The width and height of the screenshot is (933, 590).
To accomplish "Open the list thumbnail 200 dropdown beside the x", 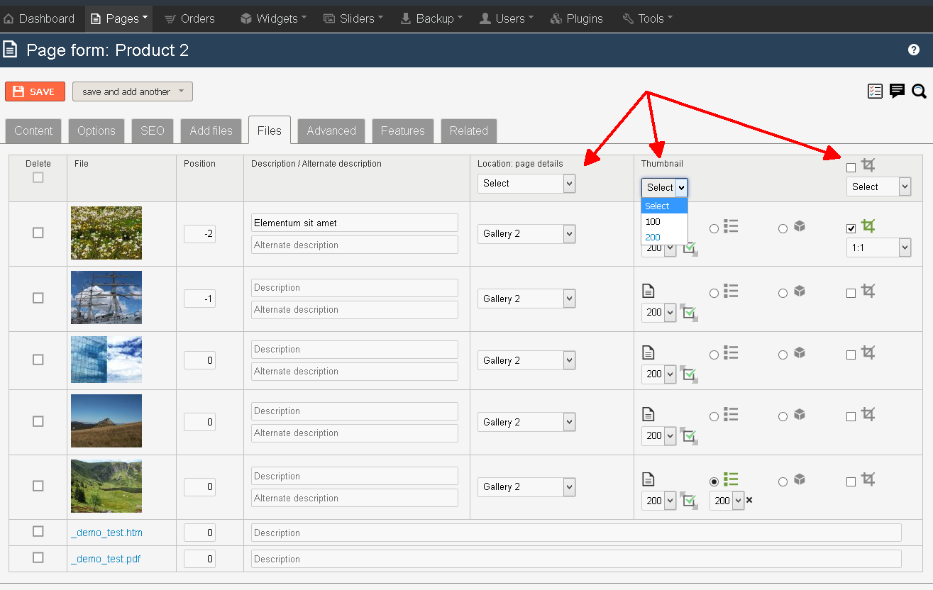I will pyautogui.click(x=727, y=501).
